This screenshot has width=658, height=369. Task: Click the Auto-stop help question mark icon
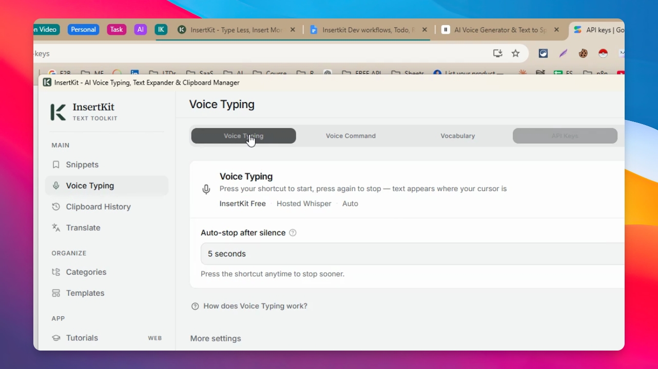pyautogui.click(x=293, y=233)
